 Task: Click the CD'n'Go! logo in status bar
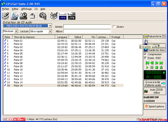(x=14, y=119)
